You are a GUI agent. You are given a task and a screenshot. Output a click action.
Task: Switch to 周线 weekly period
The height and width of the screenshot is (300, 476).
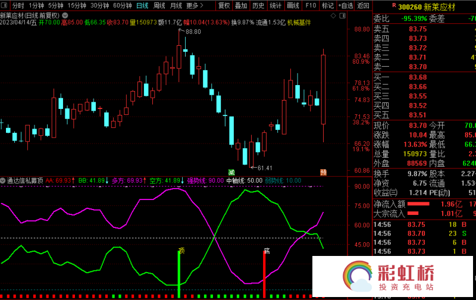pos(159,5)
